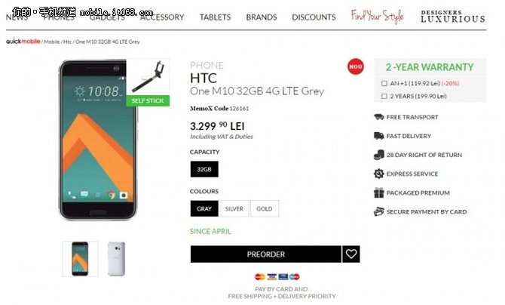Add phone to wishlist via heart icon
Screen dimensions: 505x305
(351, 254)
